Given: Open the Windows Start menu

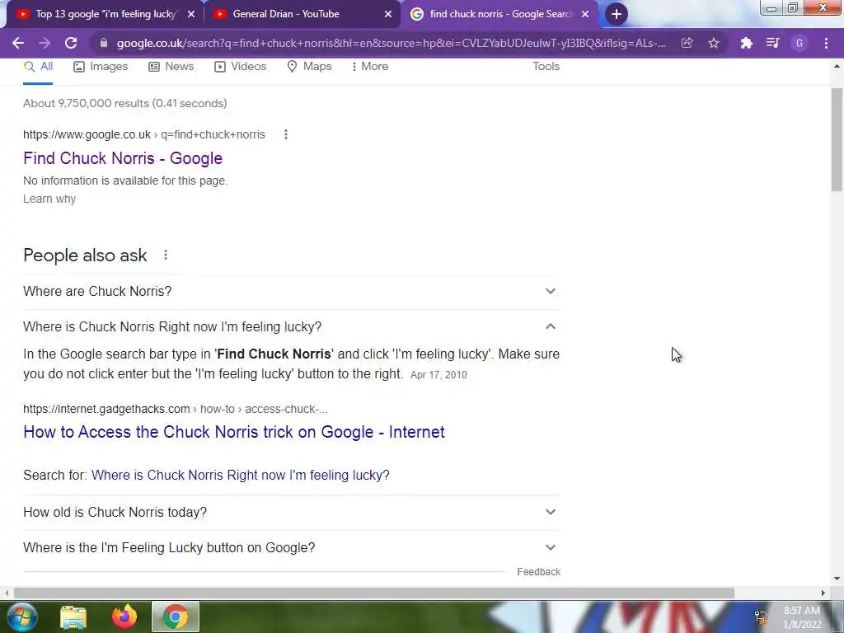Looking at the screenshot, I should pos(21,617).
